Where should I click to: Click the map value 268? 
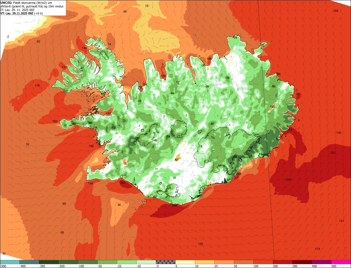[175, 205]
